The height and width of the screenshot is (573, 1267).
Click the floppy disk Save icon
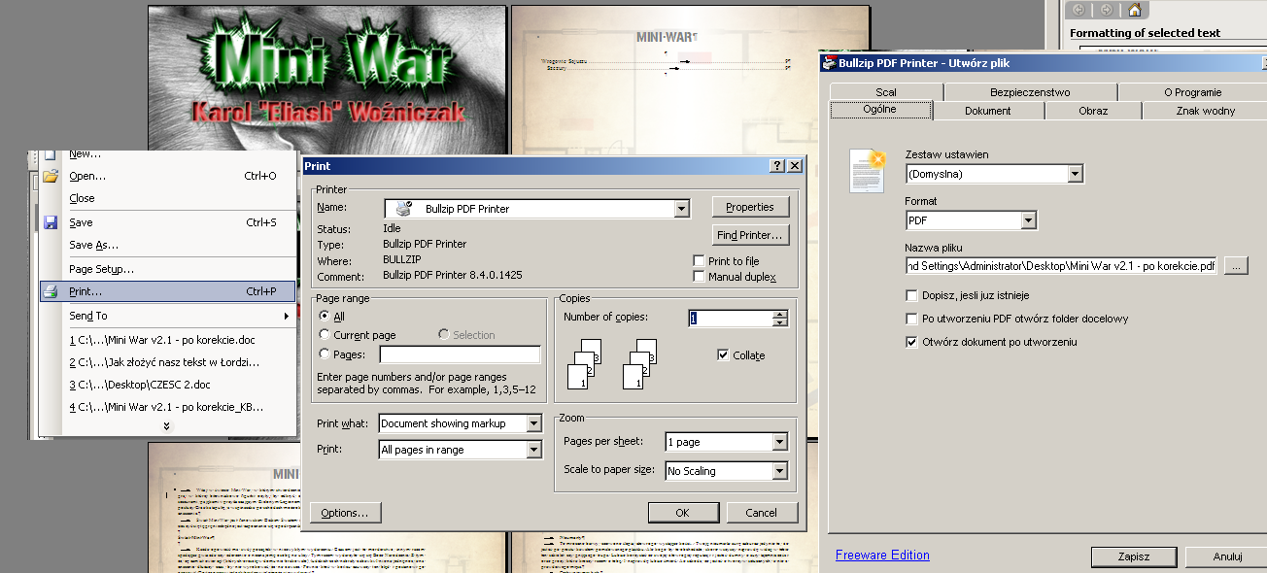point(51,222)
